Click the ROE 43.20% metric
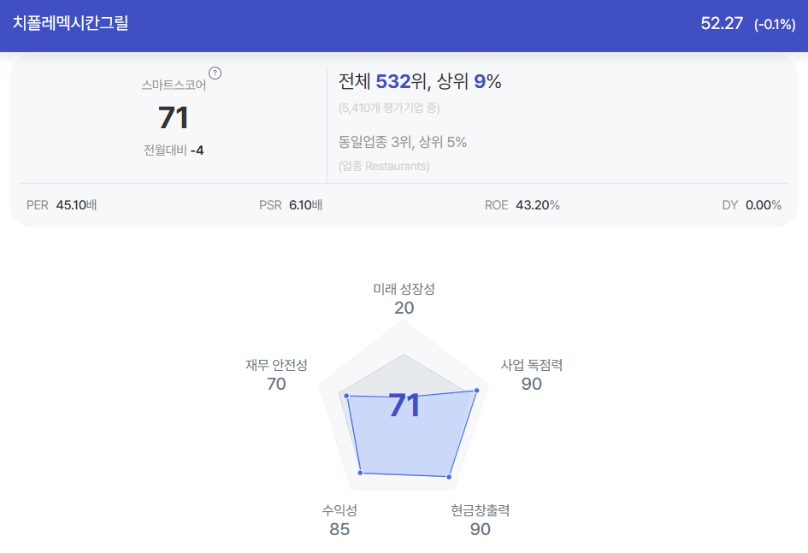The width and height of the screenshot is (808, 553). click(522, 205)
